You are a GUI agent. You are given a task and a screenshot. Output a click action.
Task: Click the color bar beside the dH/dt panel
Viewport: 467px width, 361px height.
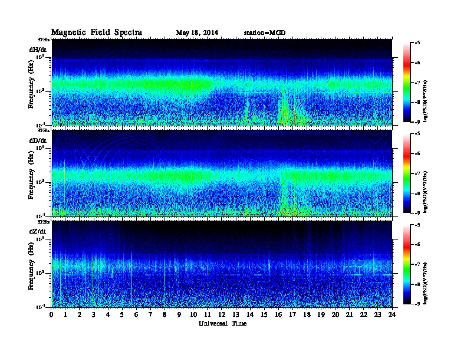(407, 82)
